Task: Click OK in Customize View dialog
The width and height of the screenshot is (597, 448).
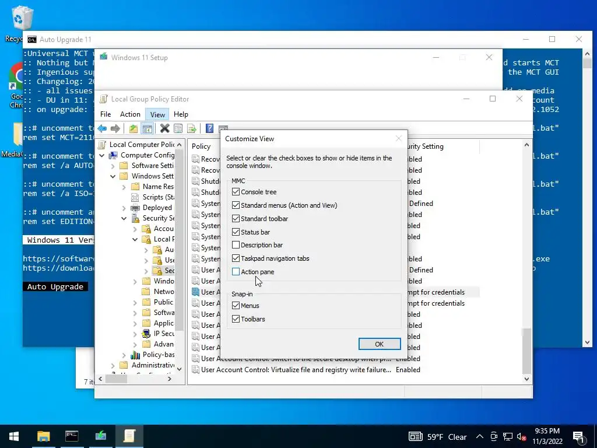Action: (x=380, y=344)
